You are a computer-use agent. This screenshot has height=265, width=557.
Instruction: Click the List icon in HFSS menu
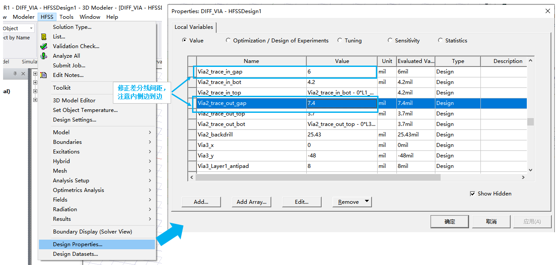tap(43, 37)
